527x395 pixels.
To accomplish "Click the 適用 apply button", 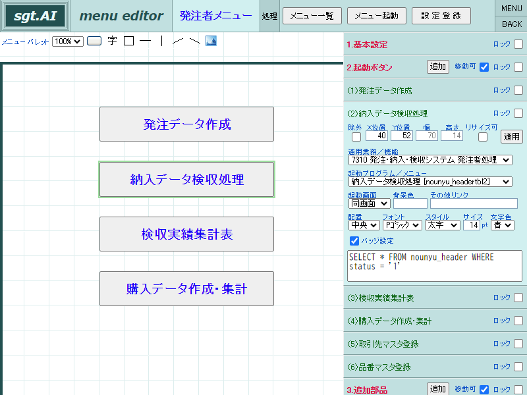I will pos(511,137).
